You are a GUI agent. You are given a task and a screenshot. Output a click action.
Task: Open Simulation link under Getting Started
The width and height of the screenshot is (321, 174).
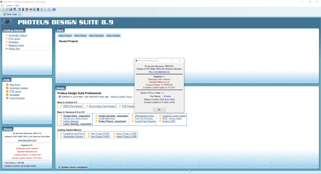[x=13, y=42]
